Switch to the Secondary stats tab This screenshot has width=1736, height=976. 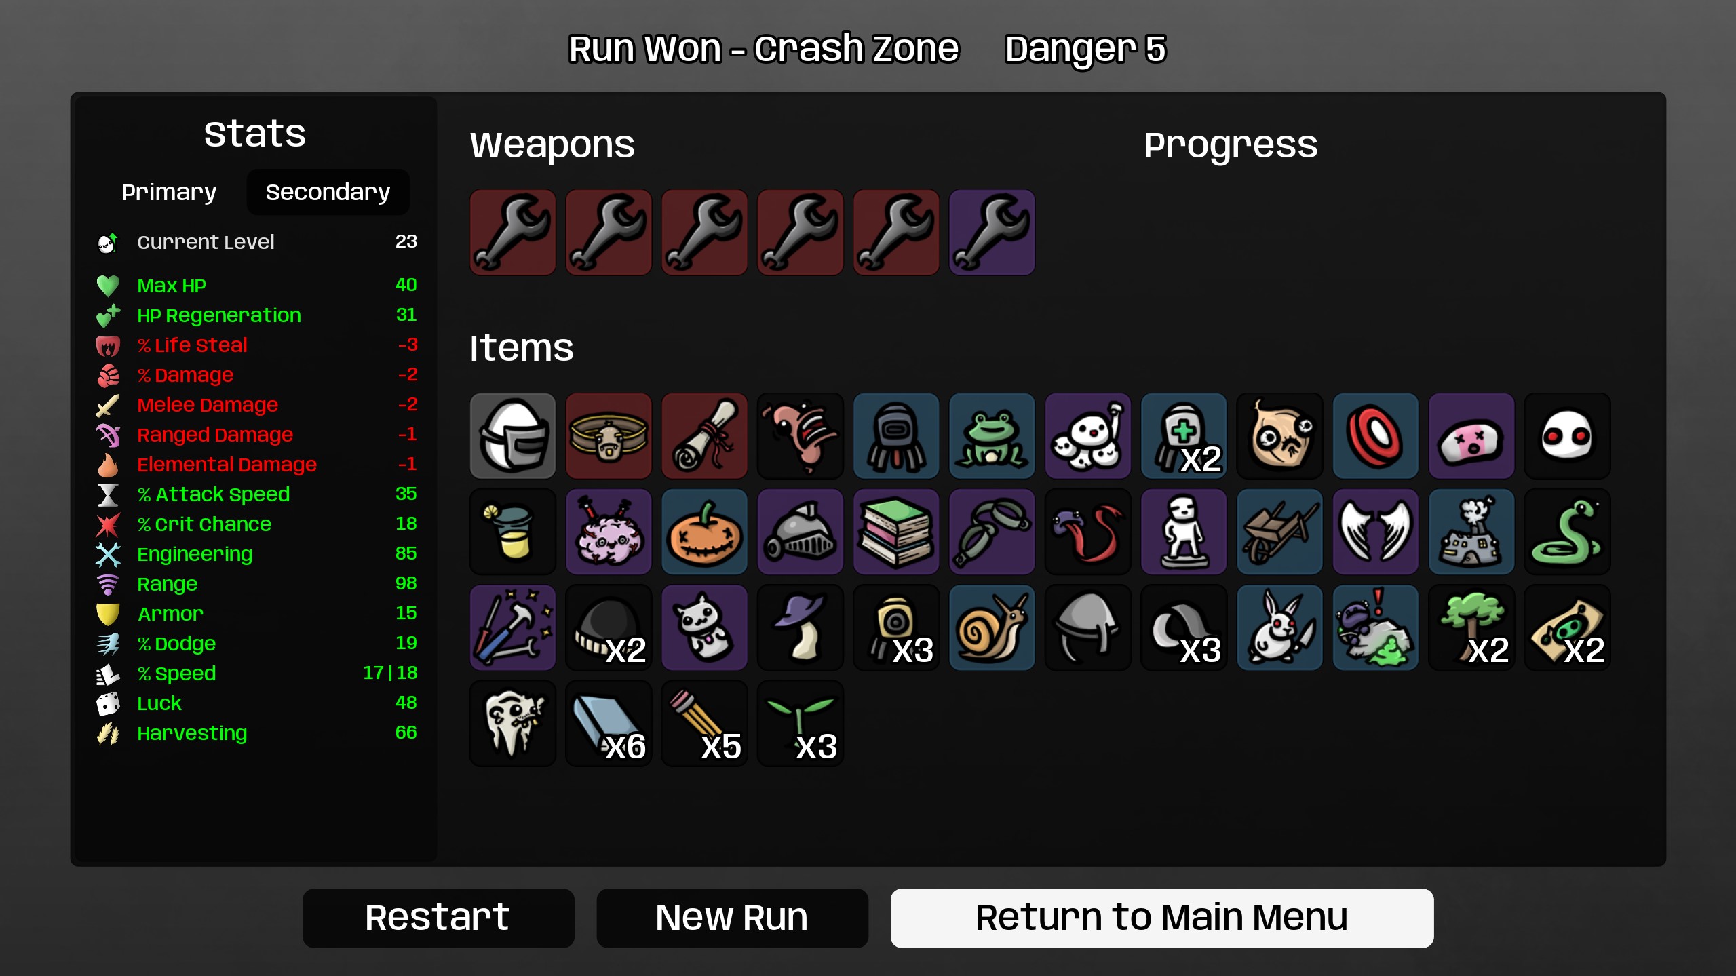point(328,192)
